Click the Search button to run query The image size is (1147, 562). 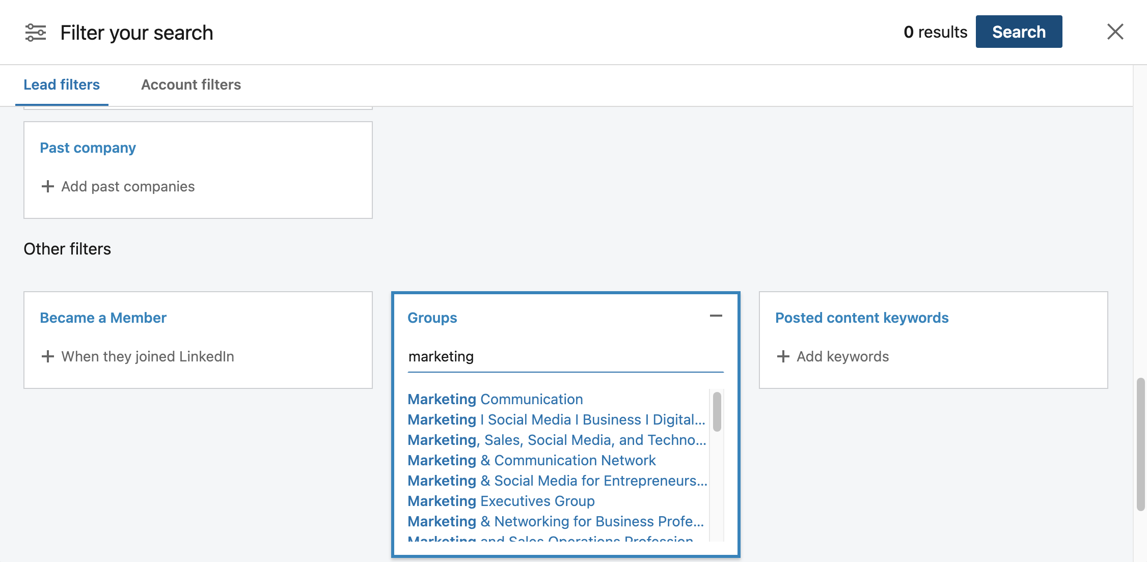(1019, 32)
